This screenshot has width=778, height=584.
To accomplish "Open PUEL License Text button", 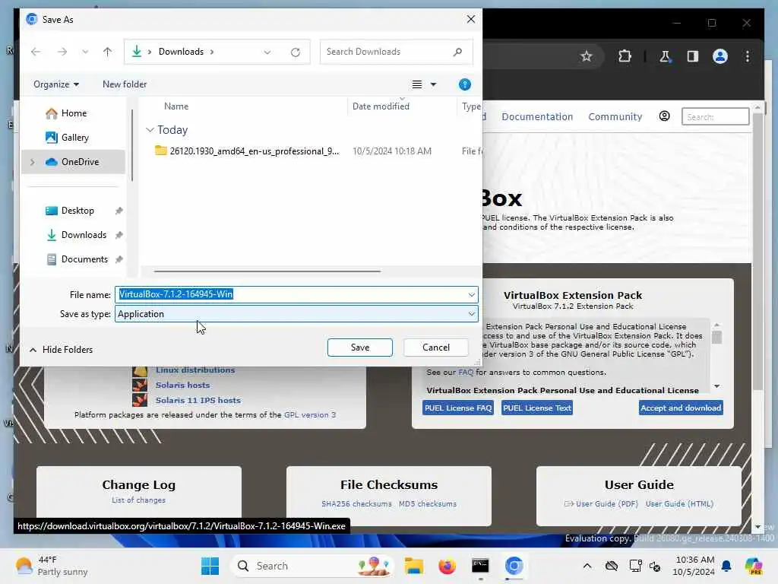I will tap(537, 408).
